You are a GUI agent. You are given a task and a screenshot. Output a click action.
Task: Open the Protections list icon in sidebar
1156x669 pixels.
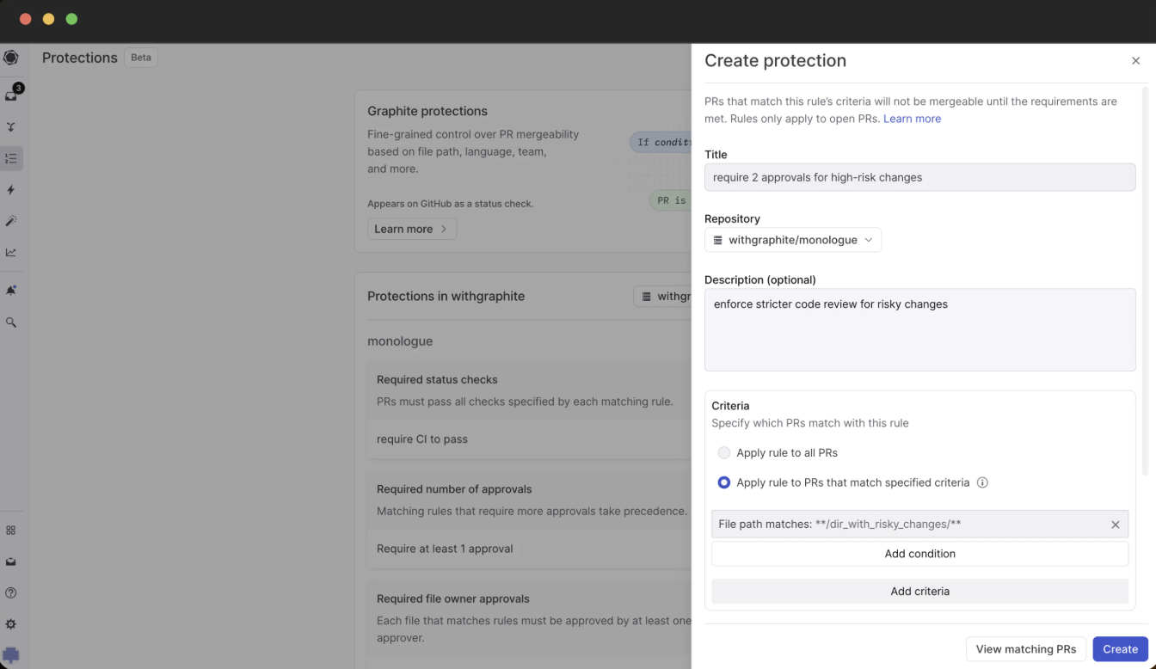point(11,158)
